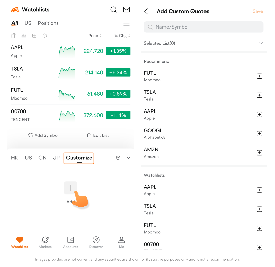Viewport: 275px width, 267px height.
Task: Add FUTU Moomoo from Recommend list
Action: coord(259,76)
